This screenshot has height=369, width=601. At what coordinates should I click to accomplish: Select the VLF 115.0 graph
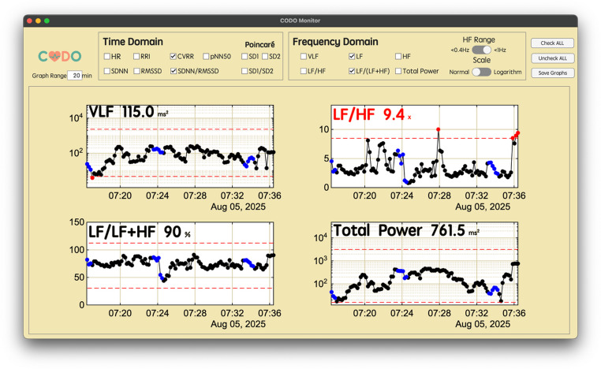(x=180, y=146)
